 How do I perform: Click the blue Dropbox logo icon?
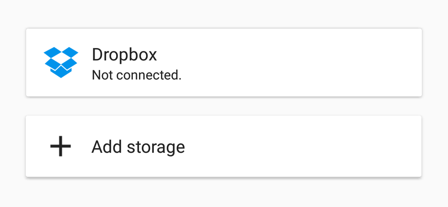(x=61, y=62)
